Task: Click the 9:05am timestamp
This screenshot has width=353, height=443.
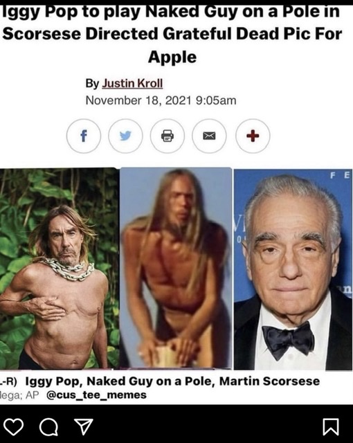Action: tap(216, 100)
